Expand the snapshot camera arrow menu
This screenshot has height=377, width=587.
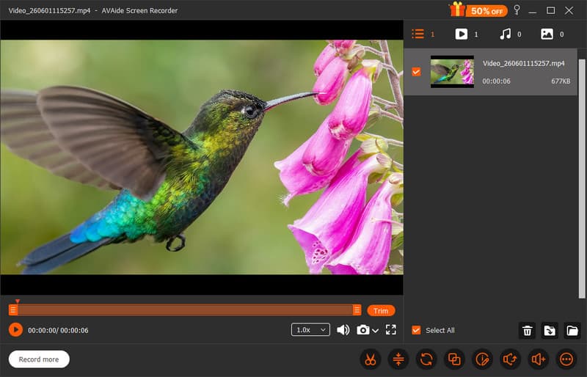point(375,331)
